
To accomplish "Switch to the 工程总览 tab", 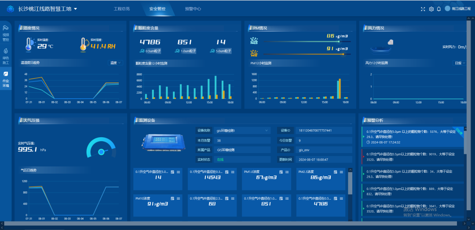I will (122, 9).
